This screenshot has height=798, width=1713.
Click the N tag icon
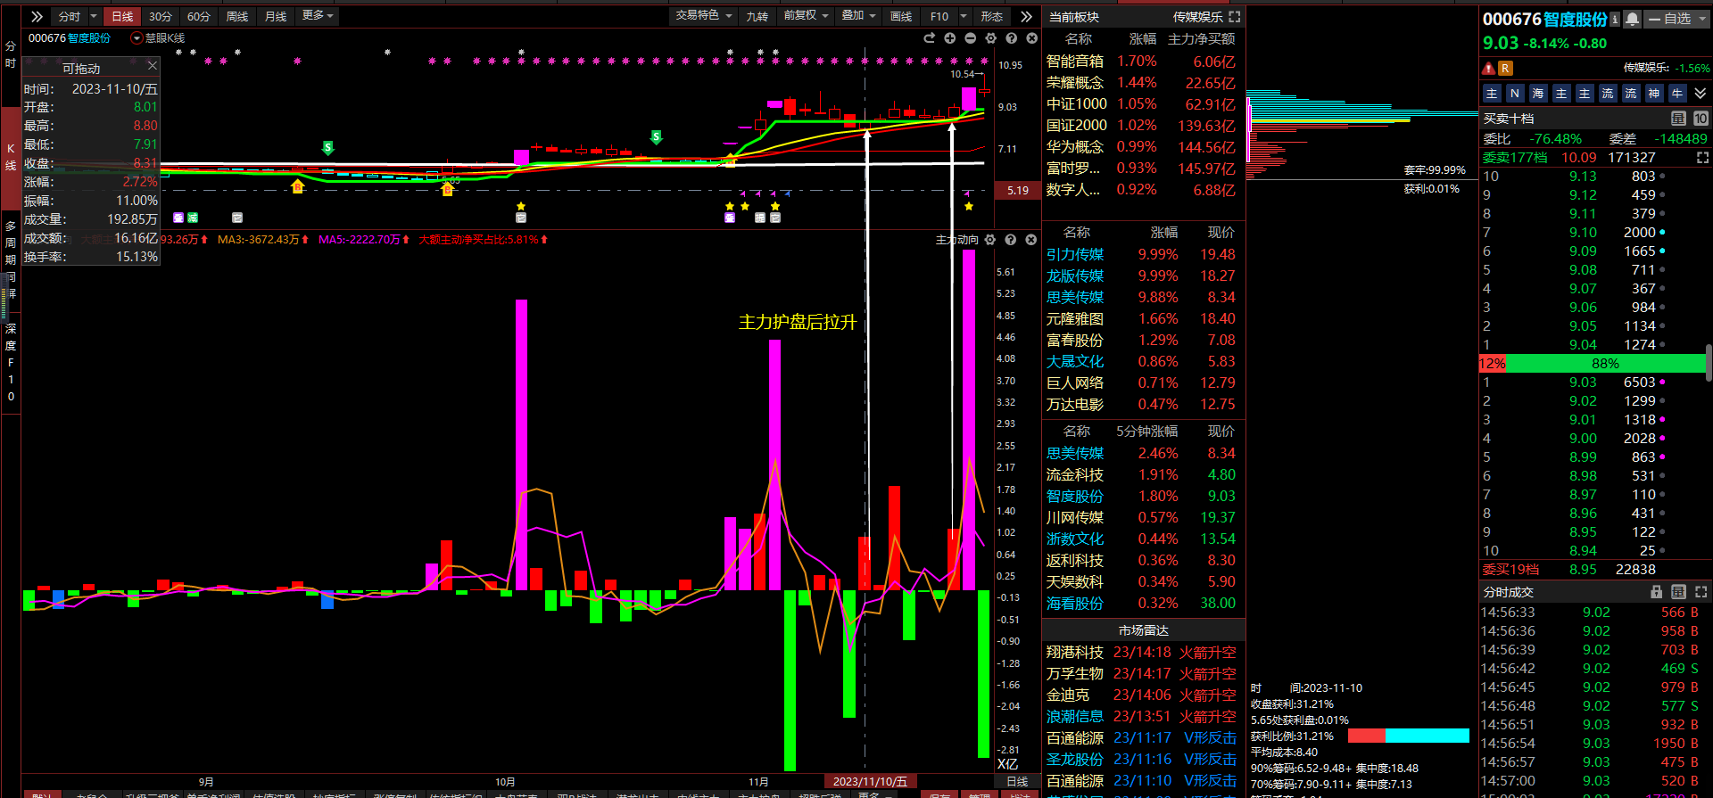(1515, 94)
